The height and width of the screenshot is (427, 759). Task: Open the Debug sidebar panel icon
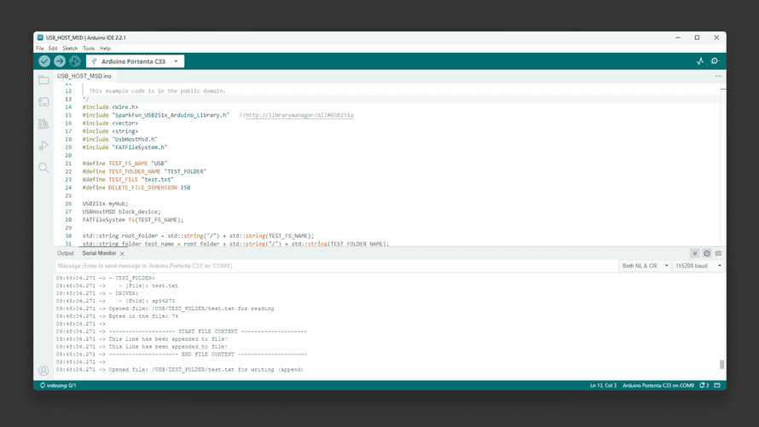click(43, 146)
